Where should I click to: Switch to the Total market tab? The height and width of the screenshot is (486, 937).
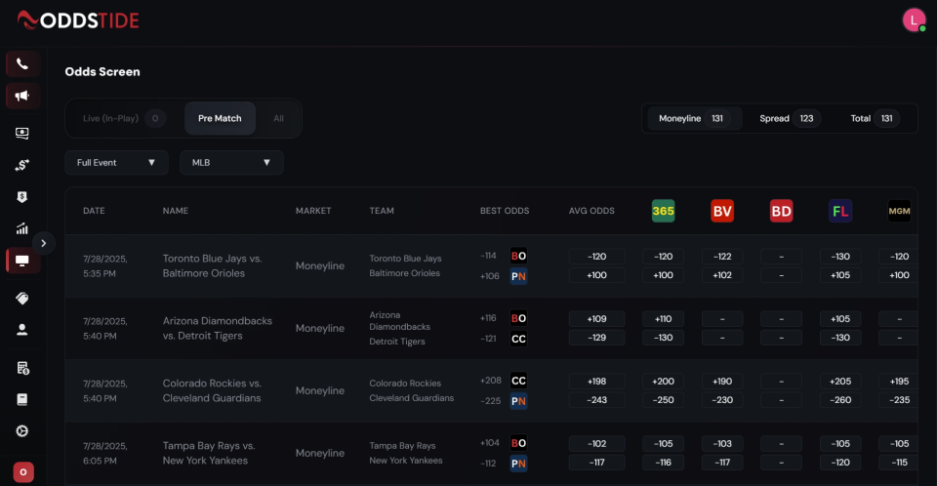874,118
